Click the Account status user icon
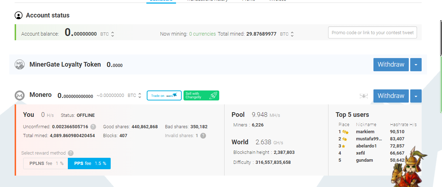This screenshot has width=442, height=187. pyautogui.click(x=19, y=15)
